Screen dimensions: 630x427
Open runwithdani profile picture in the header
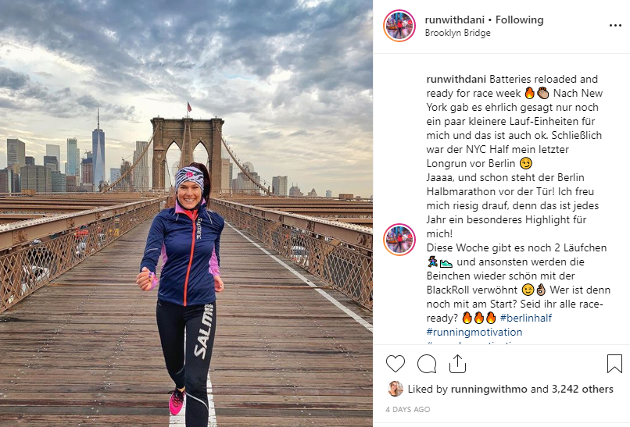[x=399, y=26]
